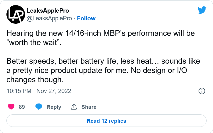Like the tweet with the heart icon
The image size is (213, 133).
click(x=11, y=107)
